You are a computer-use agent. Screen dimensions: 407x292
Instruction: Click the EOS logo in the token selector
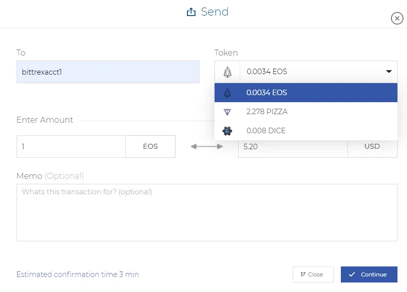pyautogui.click(x=228, y=72)
